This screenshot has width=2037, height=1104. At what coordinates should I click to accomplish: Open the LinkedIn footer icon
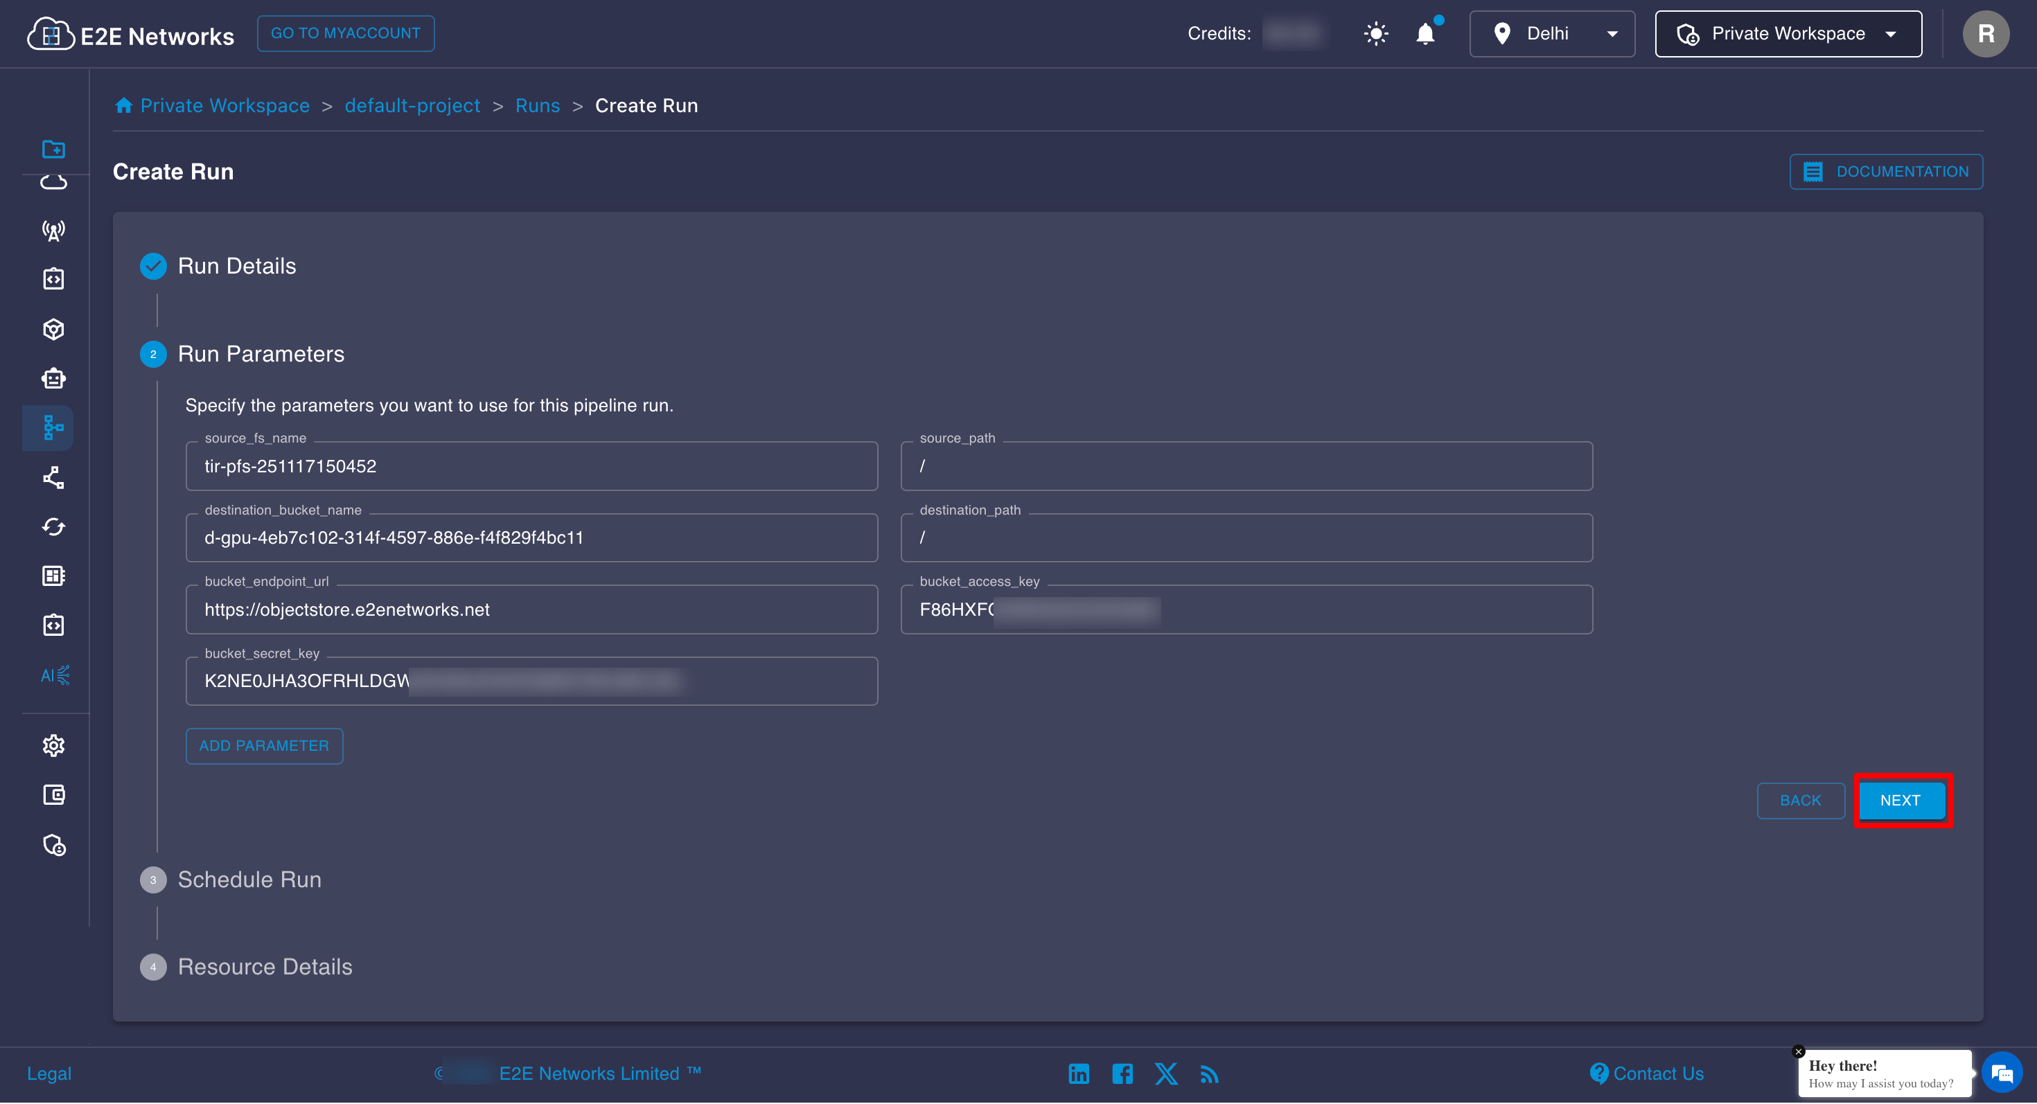pos(1079,1074)
